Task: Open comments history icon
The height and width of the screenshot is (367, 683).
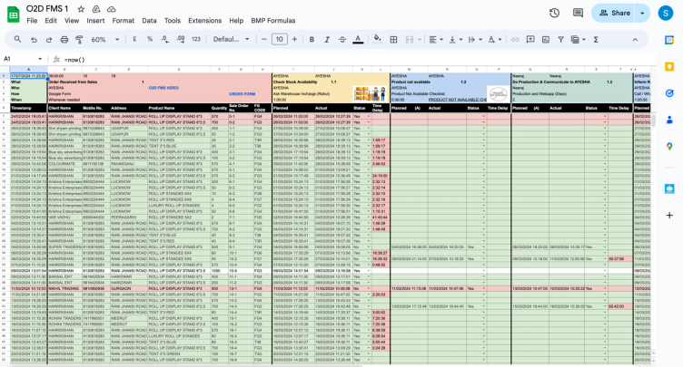Action: [x=578, y=13]
